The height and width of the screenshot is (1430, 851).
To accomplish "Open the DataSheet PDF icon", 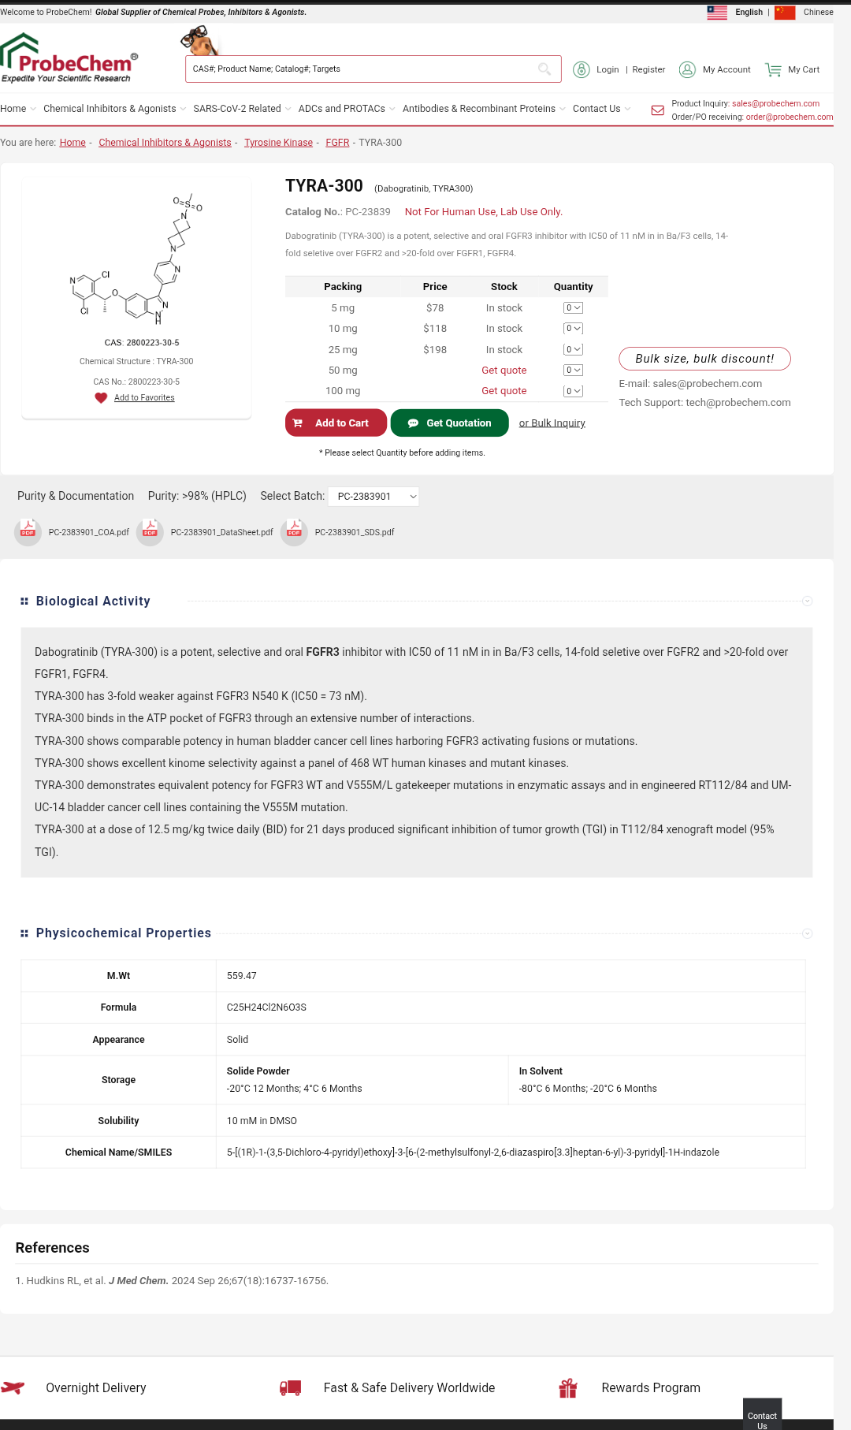I will (x=150, y=532).
